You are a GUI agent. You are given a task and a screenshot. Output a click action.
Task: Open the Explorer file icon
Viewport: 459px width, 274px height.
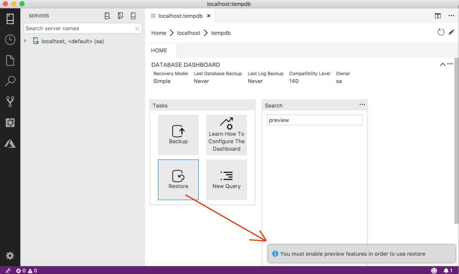click(x=10, y=60)
